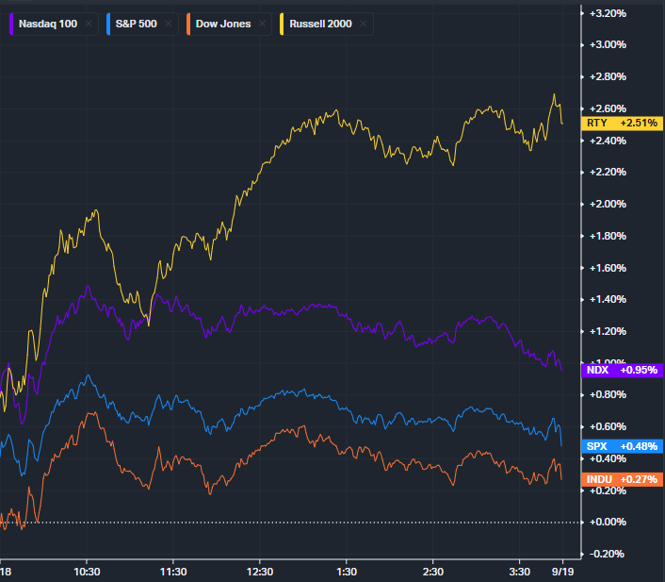Toggle the S&P 500 legend label

[137, 24]
